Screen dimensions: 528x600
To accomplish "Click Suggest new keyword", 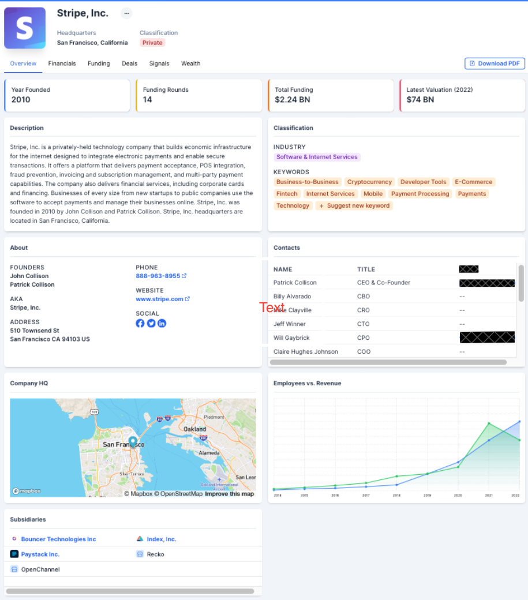I will [x=354, y=206].
